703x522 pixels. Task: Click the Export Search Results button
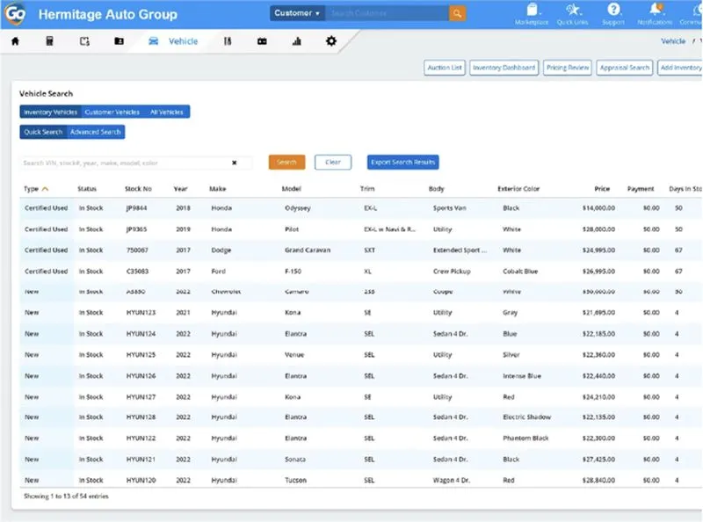coord(403,163)
